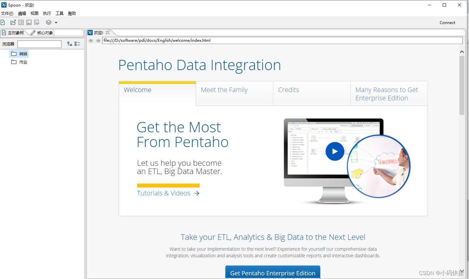Click the arrow next to Tutorials & Videos
This screenshot has height=279, width=469.
tap(197, 193)
